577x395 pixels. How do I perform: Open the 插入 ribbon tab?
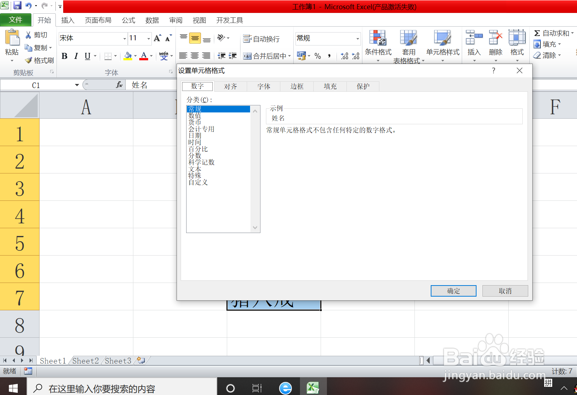[68, 20]
